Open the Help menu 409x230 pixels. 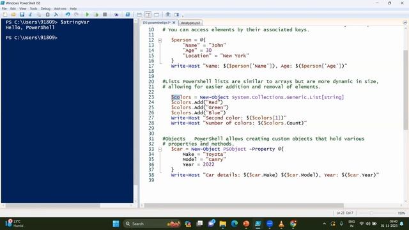(x=73, y=8)
